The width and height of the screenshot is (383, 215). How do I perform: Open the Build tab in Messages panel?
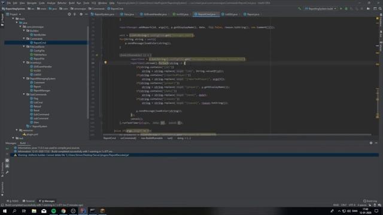(23, 143)
